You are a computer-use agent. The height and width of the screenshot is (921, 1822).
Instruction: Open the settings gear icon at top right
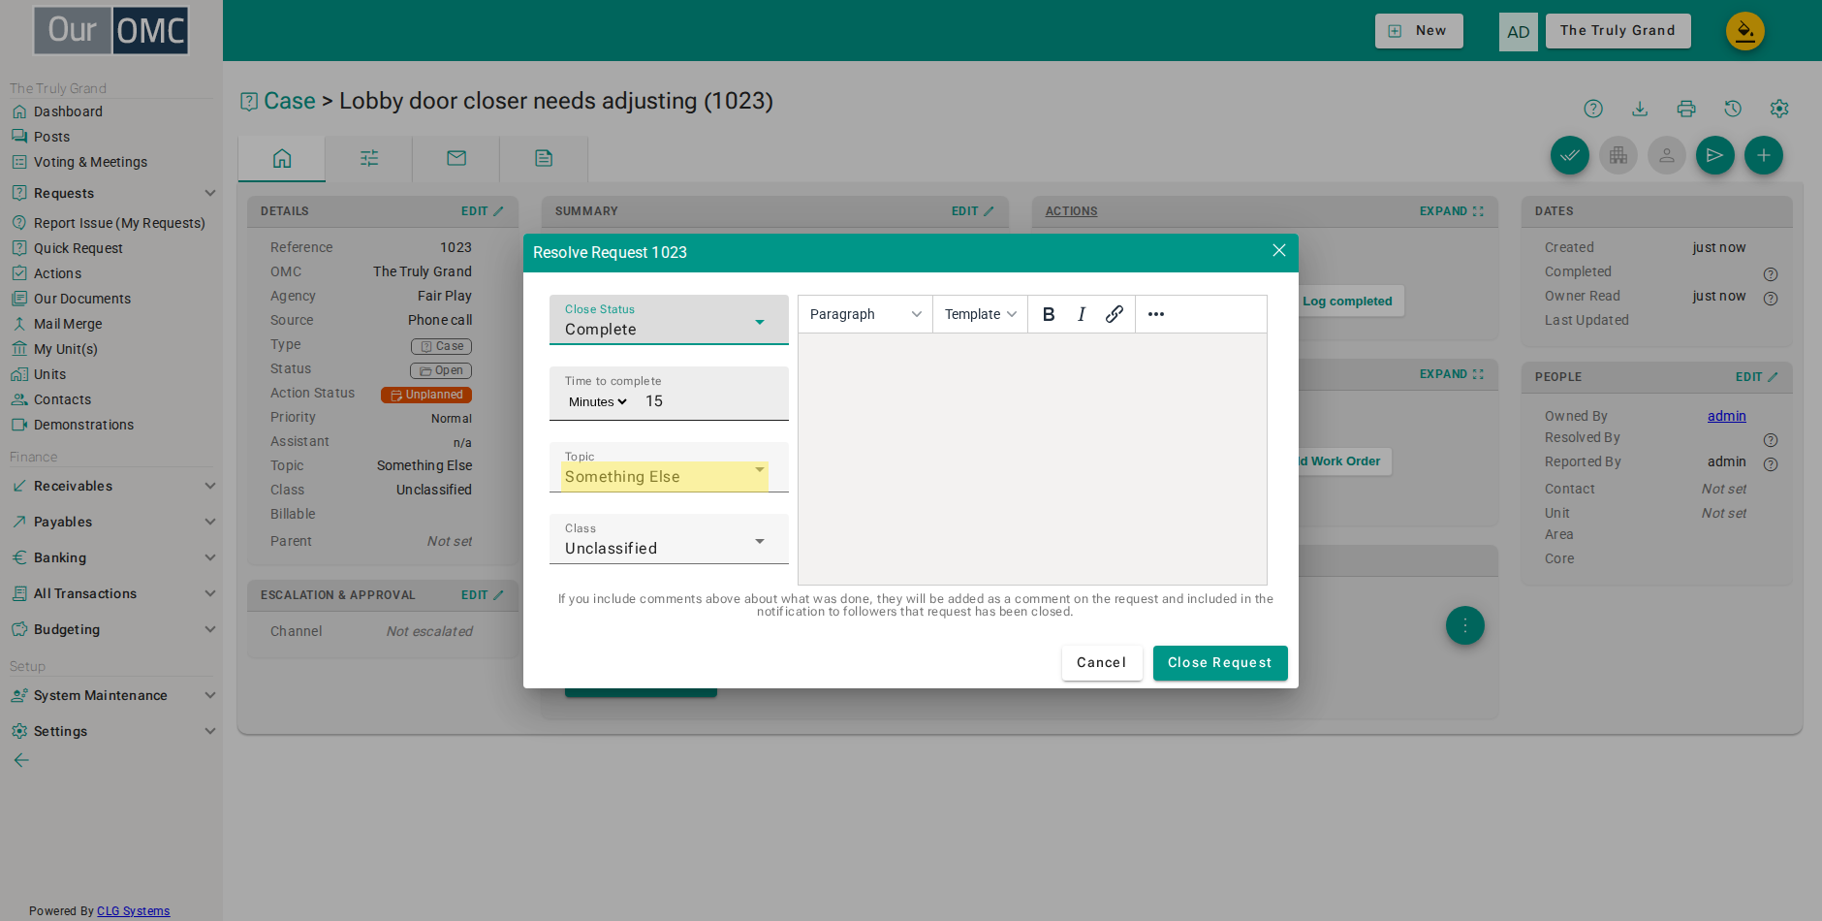coord(1779,109)
